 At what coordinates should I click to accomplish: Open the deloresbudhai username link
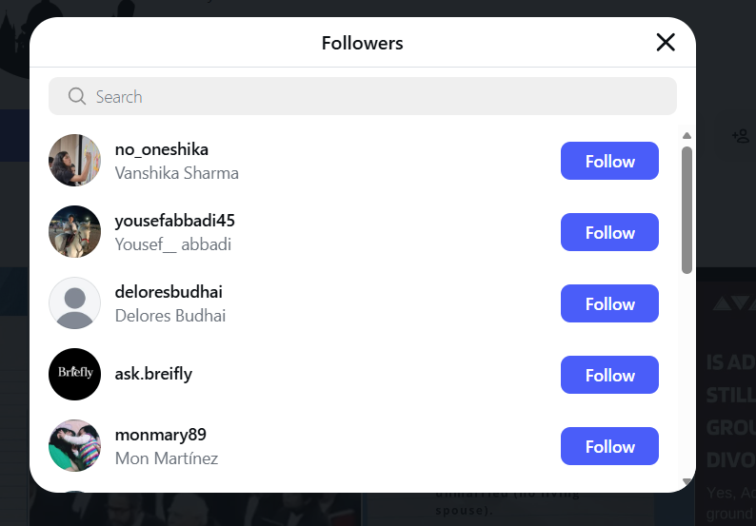pyautogui.click(x=169, y=292)
